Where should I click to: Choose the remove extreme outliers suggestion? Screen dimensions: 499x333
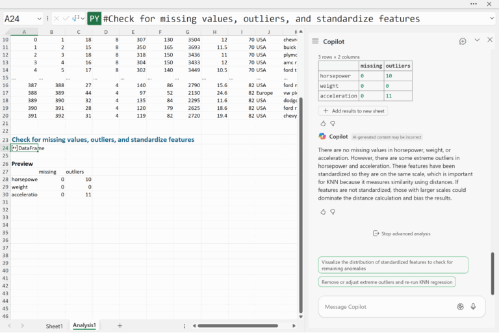point(387,282)
